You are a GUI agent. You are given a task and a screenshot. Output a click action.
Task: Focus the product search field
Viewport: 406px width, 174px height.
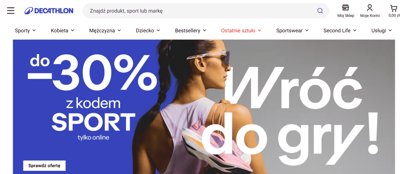click(x=202, y=11)
